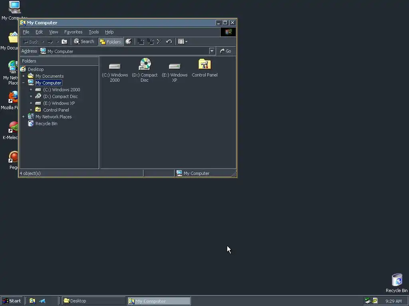The height and width of the screenshot is (306, 409).
Task: Click the Search toolbar button
Action: 84,41
